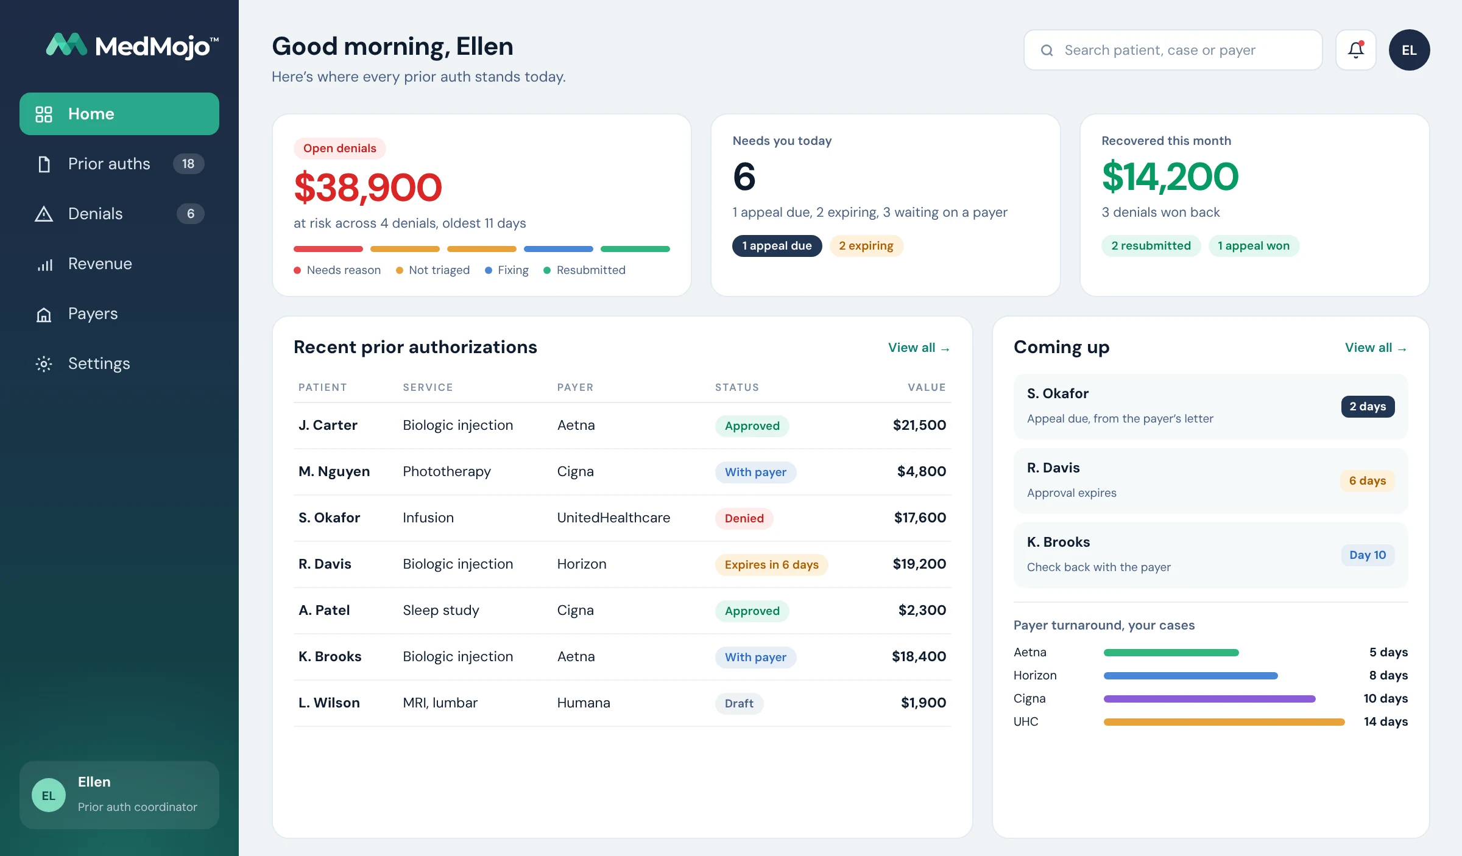The image size is (1462, 856).
Task: Click the 2 expiring pill
Action: 866,246
